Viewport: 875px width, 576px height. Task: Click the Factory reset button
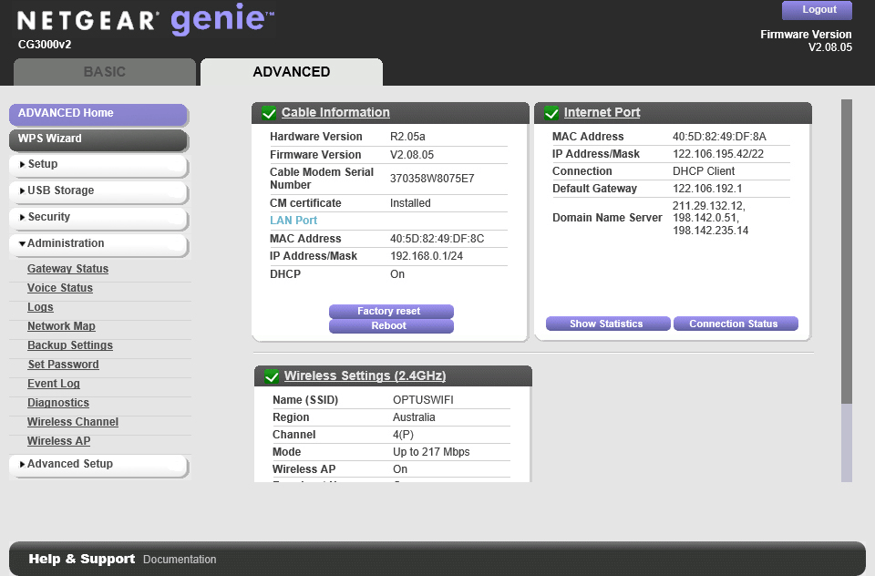tap(391, 312)
